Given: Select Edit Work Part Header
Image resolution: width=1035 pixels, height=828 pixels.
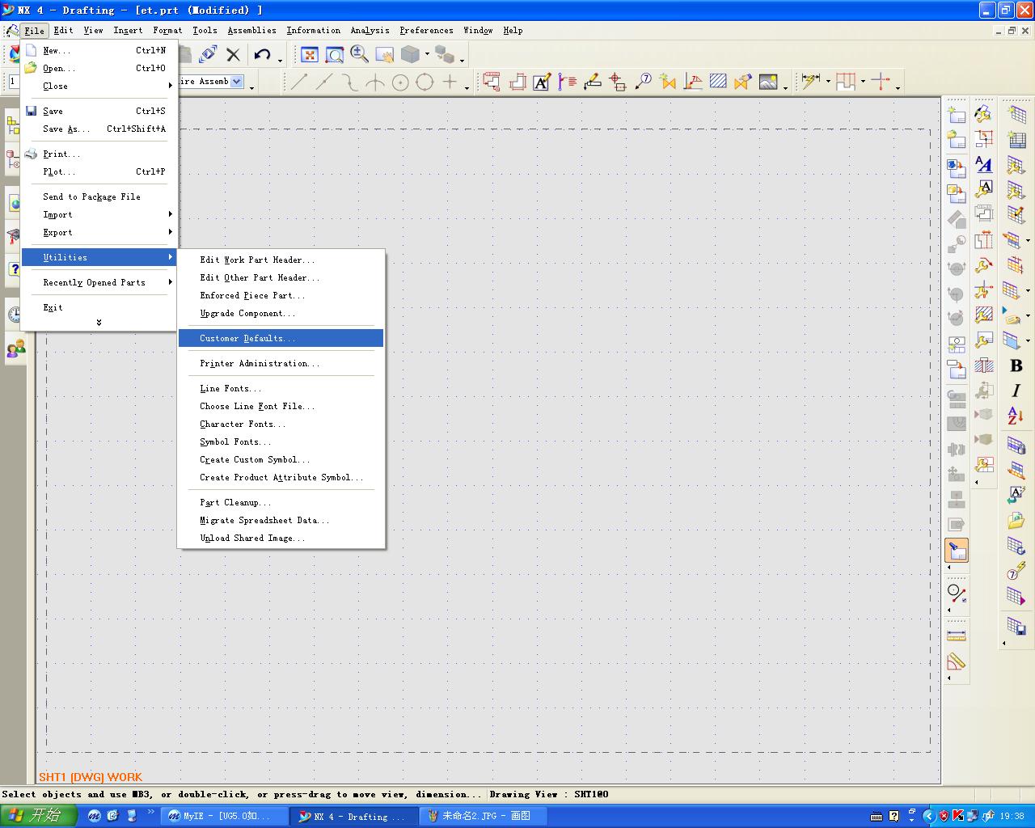Looking at the screenshot, I should point(281,260).
